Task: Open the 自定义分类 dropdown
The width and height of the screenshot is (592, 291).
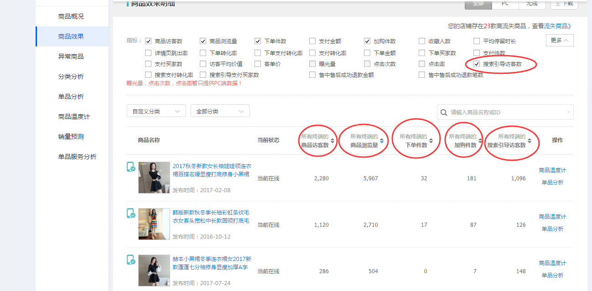Action: point(156,111)
